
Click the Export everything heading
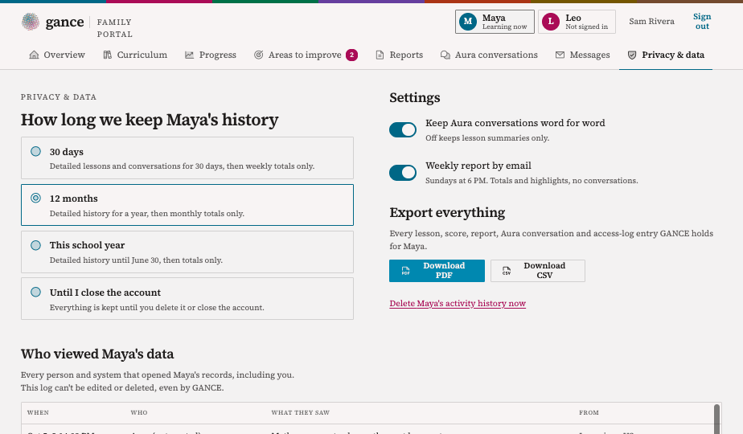(x=447, y=212)
